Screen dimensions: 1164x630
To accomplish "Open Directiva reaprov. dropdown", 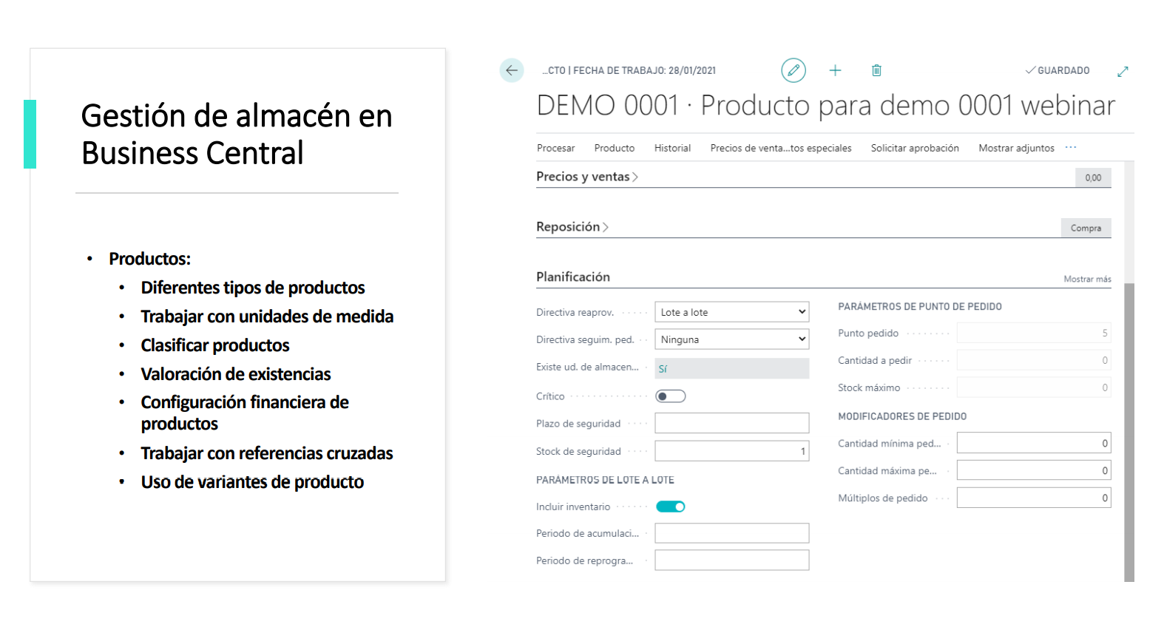I will click(732, 312).
